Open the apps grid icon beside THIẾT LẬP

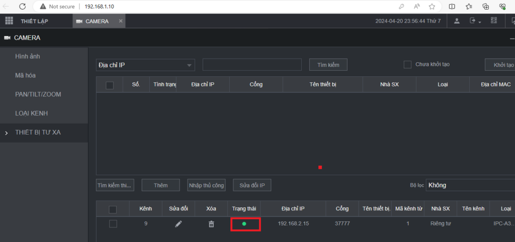pyautogui.click(x=9, y=21)
